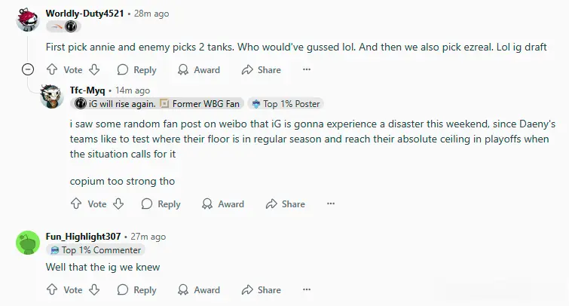This screenshot has width=569, height=306.
Task: Downvote Fun_Highlight307's comment
Action: 94,289
